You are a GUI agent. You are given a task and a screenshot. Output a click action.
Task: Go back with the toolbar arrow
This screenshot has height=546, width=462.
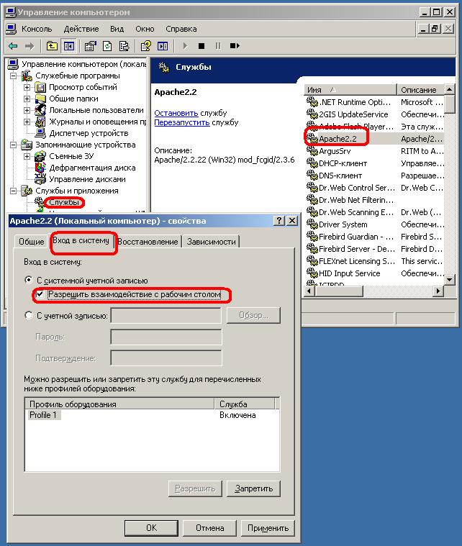click(14, 45)
